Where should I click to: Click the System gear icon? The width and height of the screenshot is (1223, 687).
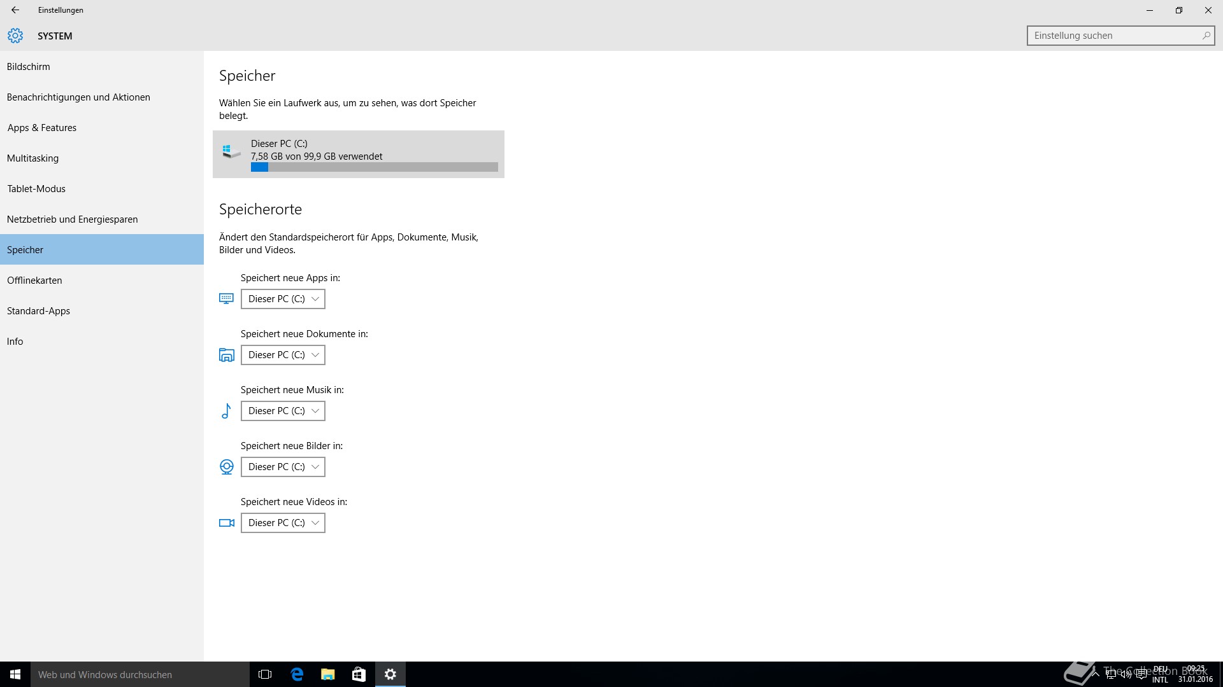point(15,36)
